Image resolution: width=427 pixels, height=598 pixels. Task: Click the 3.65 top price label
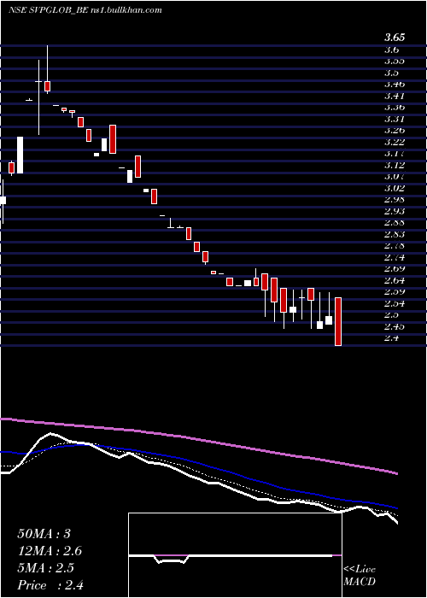coord(395,38)
